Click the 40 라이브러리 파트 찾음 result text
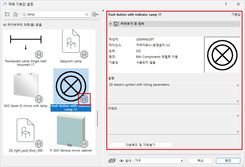 [23, 25]
